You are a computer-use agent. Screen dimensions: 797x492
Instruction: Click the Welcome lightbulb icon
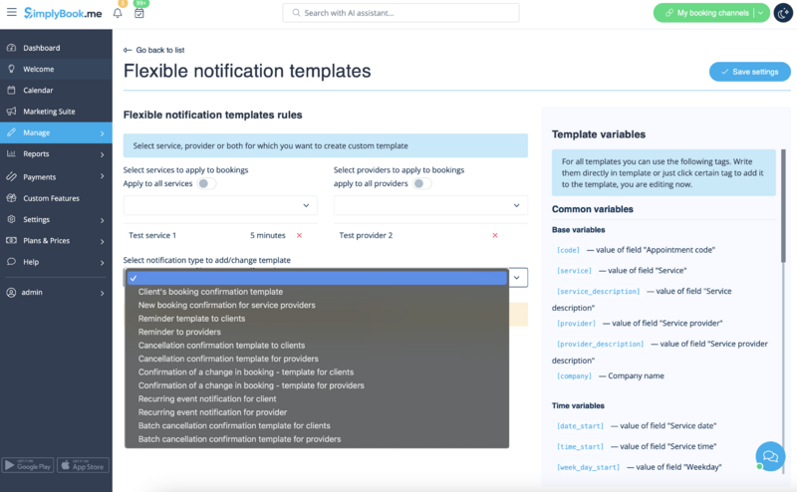(11, 69)
